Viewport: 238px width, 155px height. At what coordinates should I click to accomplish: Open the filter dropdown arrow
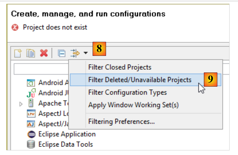click(86, 53)
